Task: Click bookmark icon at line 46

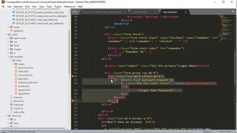Action: tap(73, 76)
